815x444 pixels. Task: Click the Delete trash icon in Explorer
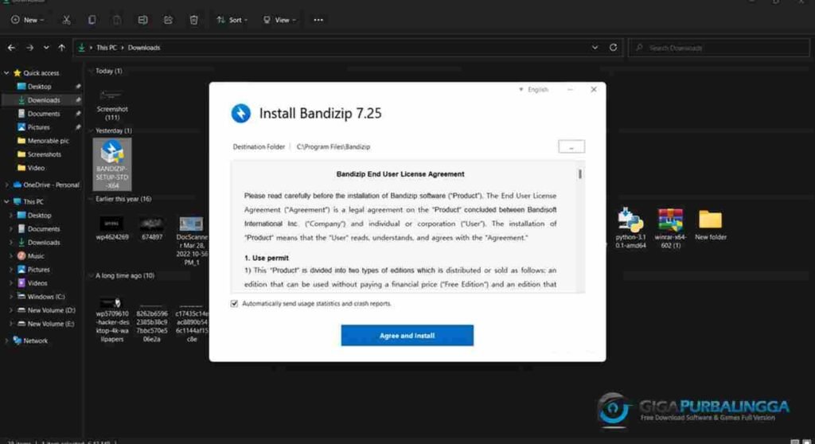pos(193,20)
